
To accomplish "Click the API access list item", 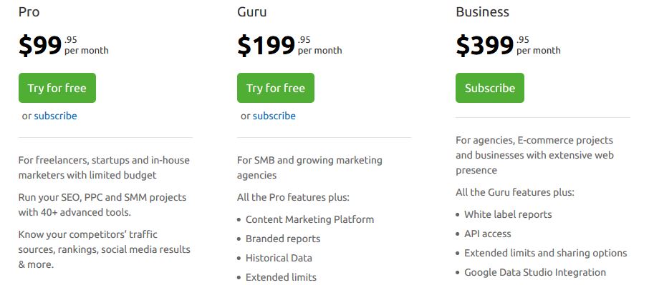I will pyautogui.click(x=488, y=234).
